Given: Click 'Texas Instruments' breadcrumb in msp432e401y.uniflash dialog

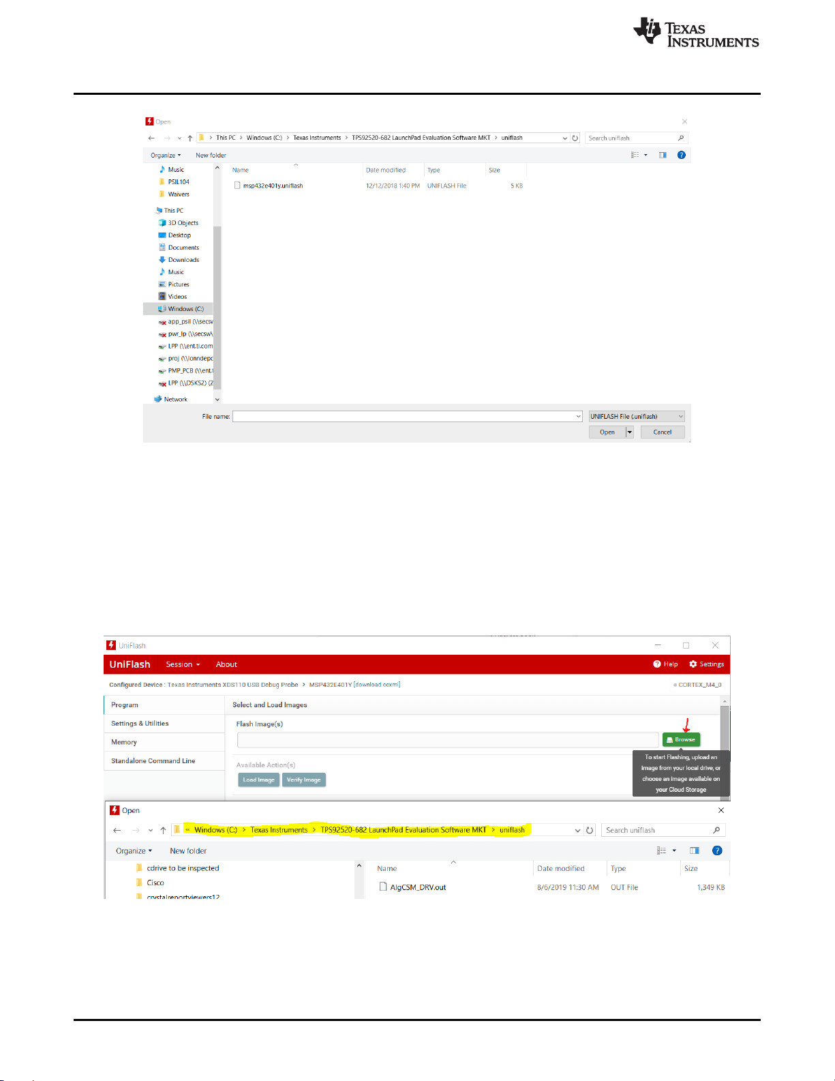Looking at the screenshot, I should pyautogui.click(x=317, y=138).
